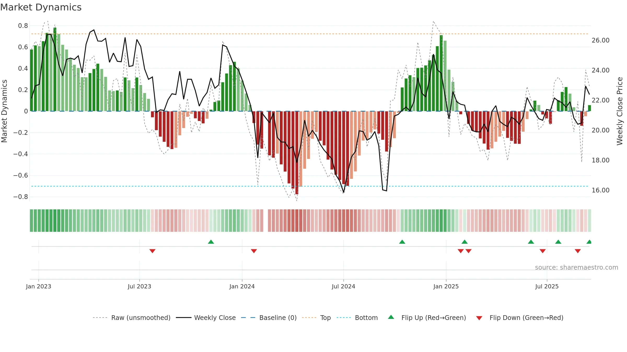This screenshot has height=352, width=627.
Task: Toggle the Raw (unsmoothed) legend entry
Action: pyautogui.click(x=131, y=318)
